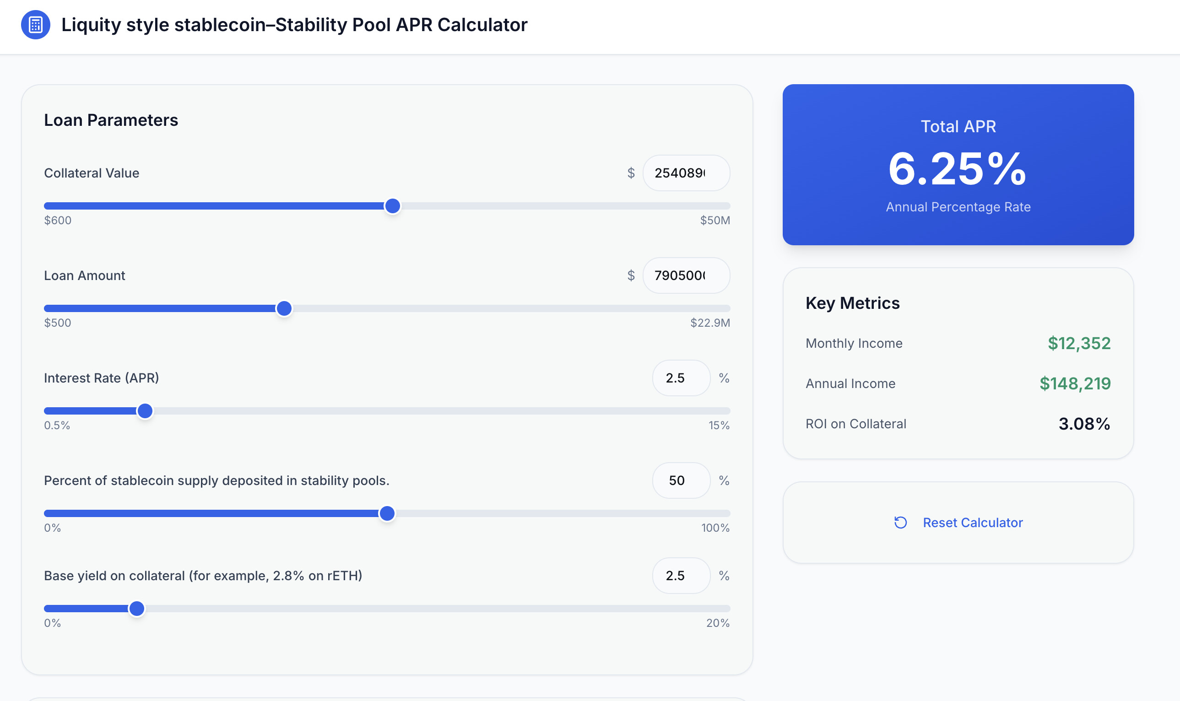Click the Annual Income value $148,219
Viewport: 1180px width, 701px height.
tap(1075, 383)
